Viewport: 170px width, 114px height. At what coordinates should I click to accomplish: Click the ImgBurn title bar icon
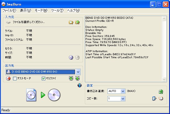[4, 4]
